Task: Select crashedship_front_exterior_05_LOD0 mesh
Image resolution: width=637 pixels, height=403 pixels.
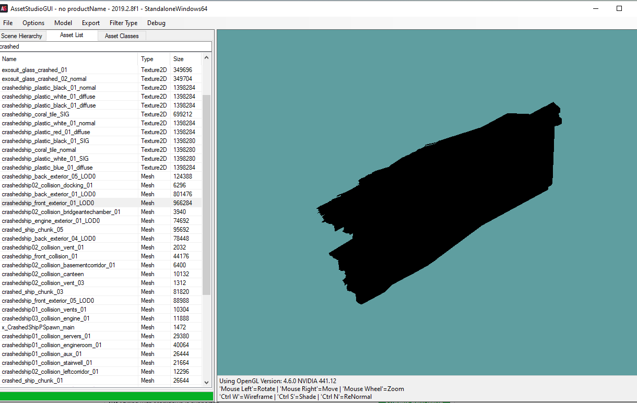Action: point(101,301)
